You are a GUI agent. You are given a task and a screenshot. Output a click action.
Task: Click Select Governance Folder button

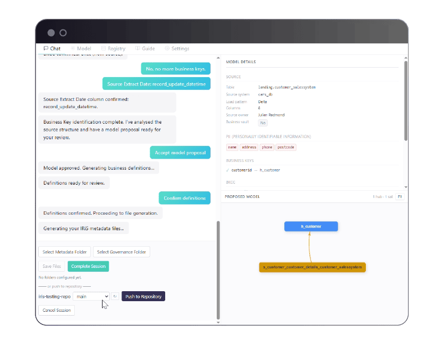pos(121,252)
